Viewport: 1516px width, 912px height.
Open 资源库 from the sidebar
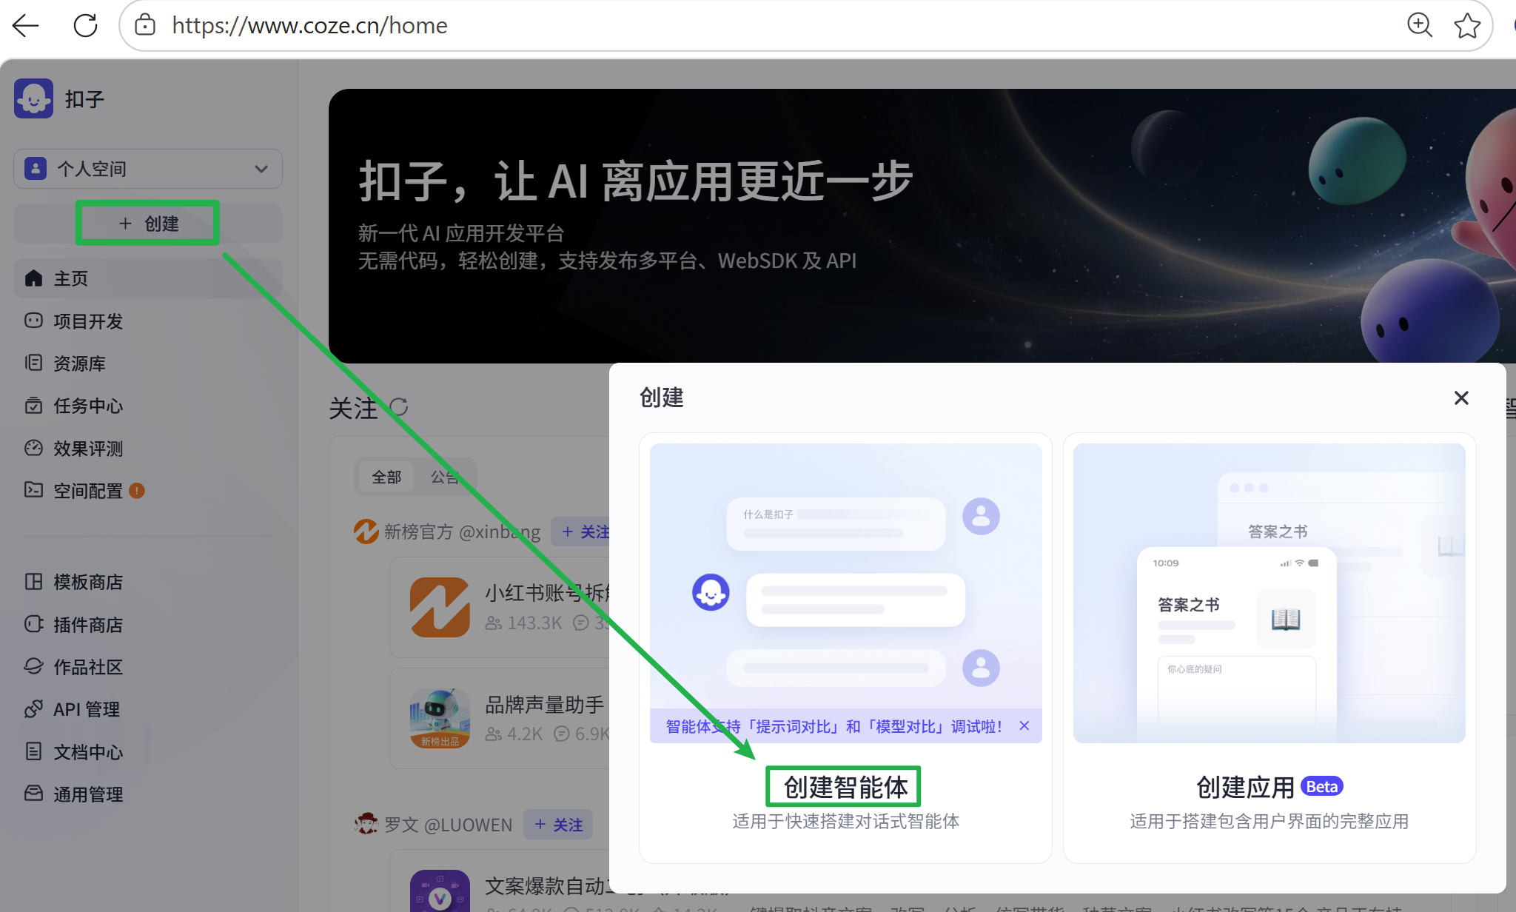pos(79,363)
